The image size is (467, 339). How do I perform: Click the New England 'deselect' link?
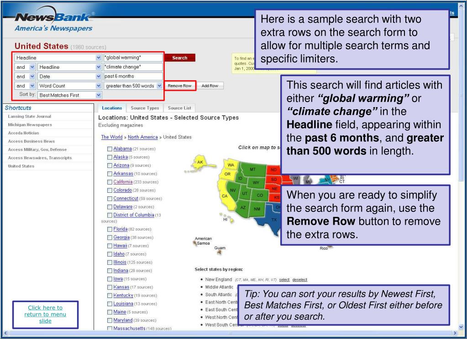point(299,280)
